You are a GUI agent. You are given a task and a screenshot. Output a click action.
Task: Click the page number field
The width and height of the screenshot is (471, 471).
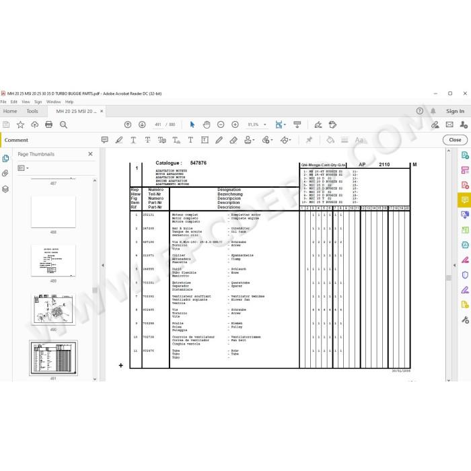click(x=158, y=124)
